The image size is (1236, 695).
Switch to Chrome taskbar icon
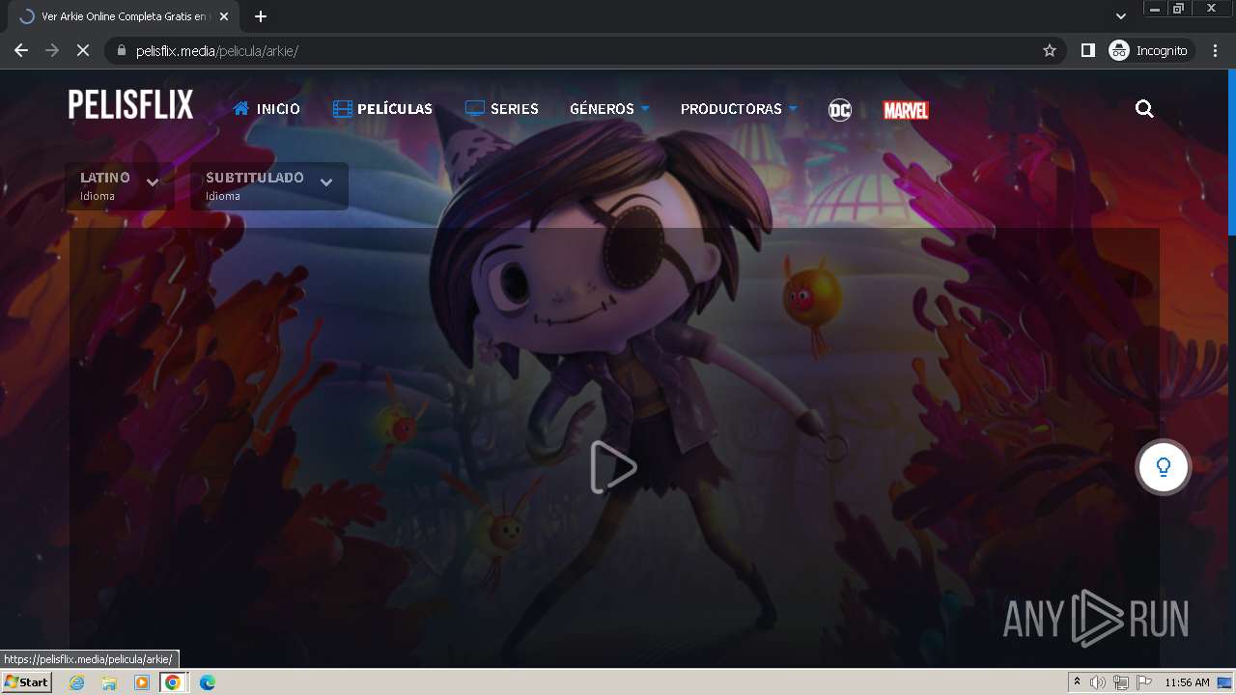click(x=173, y=682)
